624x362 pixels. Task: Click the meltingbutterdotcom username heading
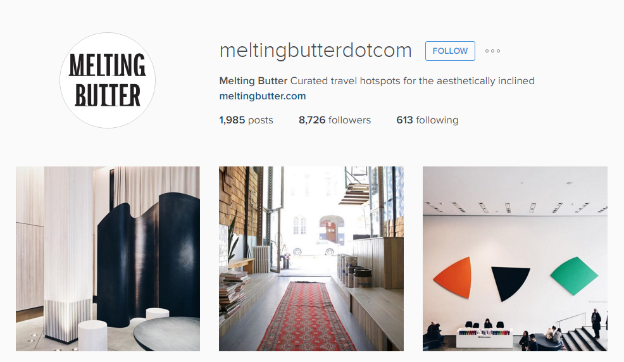click(x=315, y=51)
